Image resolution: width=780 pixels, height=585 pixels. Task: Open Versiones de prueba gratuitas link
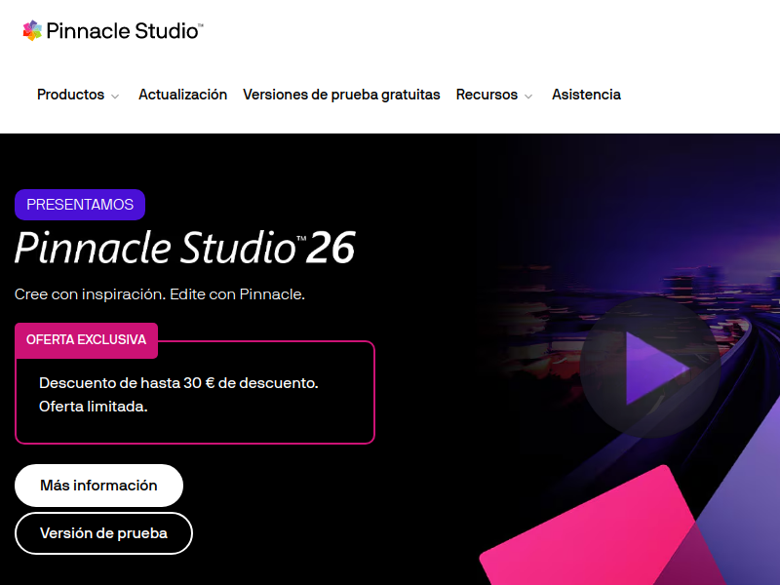tap(341, 95)
